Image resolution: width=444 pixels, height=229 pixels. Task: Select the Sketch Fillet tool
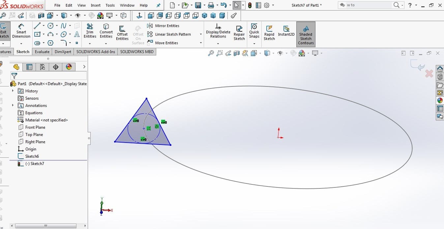[64, 43]
